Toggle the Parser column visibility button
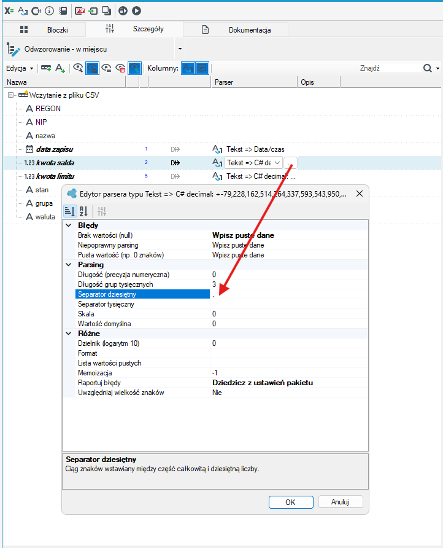The height and width of the screenshot is (548, 443). click(188, 68)
